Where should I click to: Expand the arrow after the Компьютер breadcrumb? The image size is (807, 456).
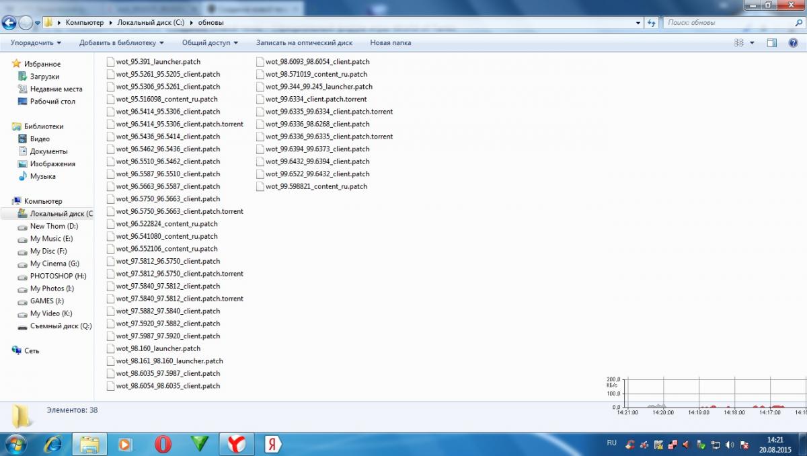111,22
